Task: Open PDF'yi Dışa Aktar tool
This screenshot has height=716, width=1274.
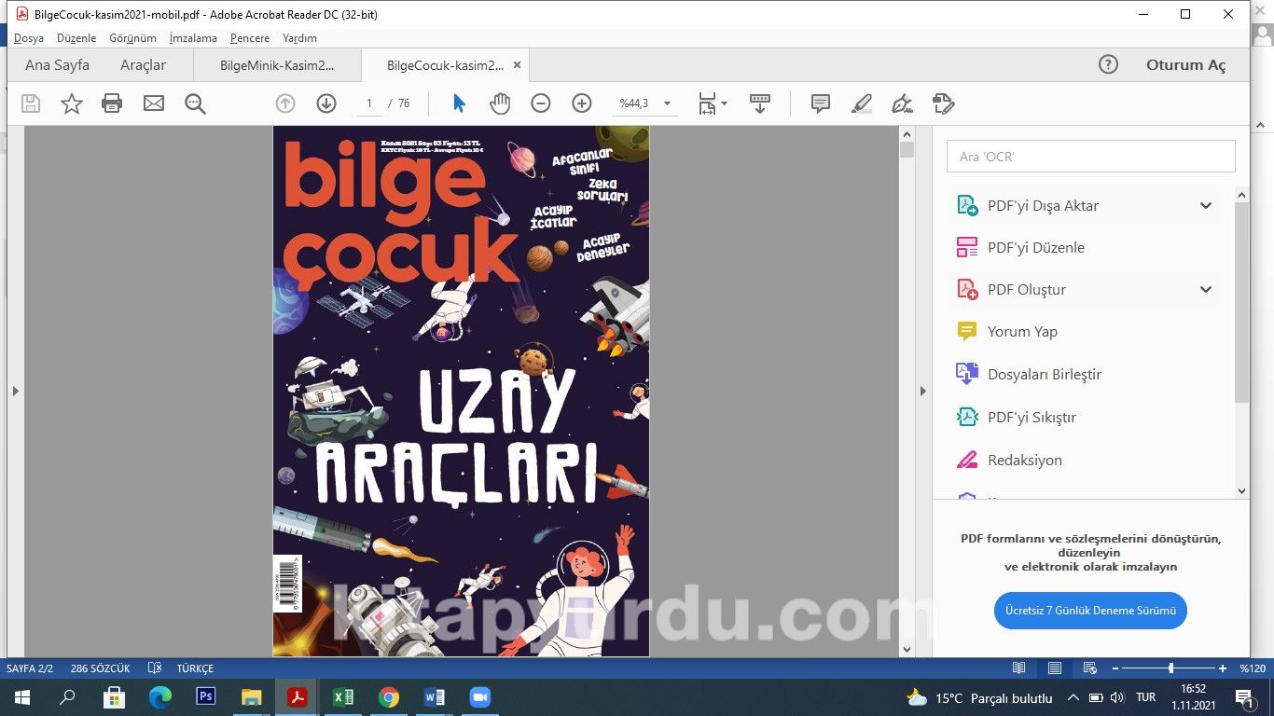Action: [1043, 205]
